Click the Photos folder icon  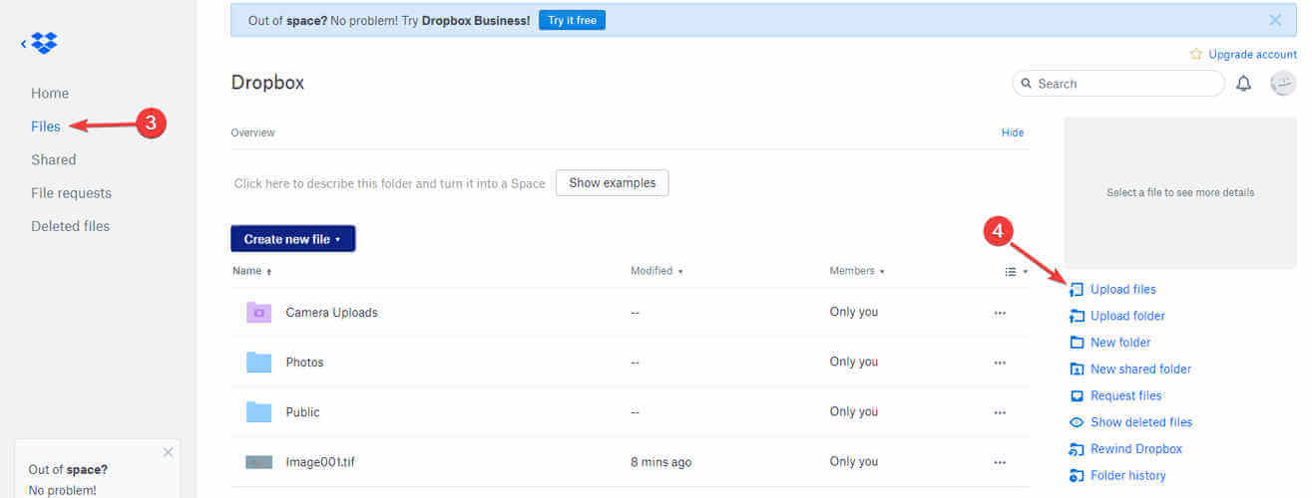[258, 362]
